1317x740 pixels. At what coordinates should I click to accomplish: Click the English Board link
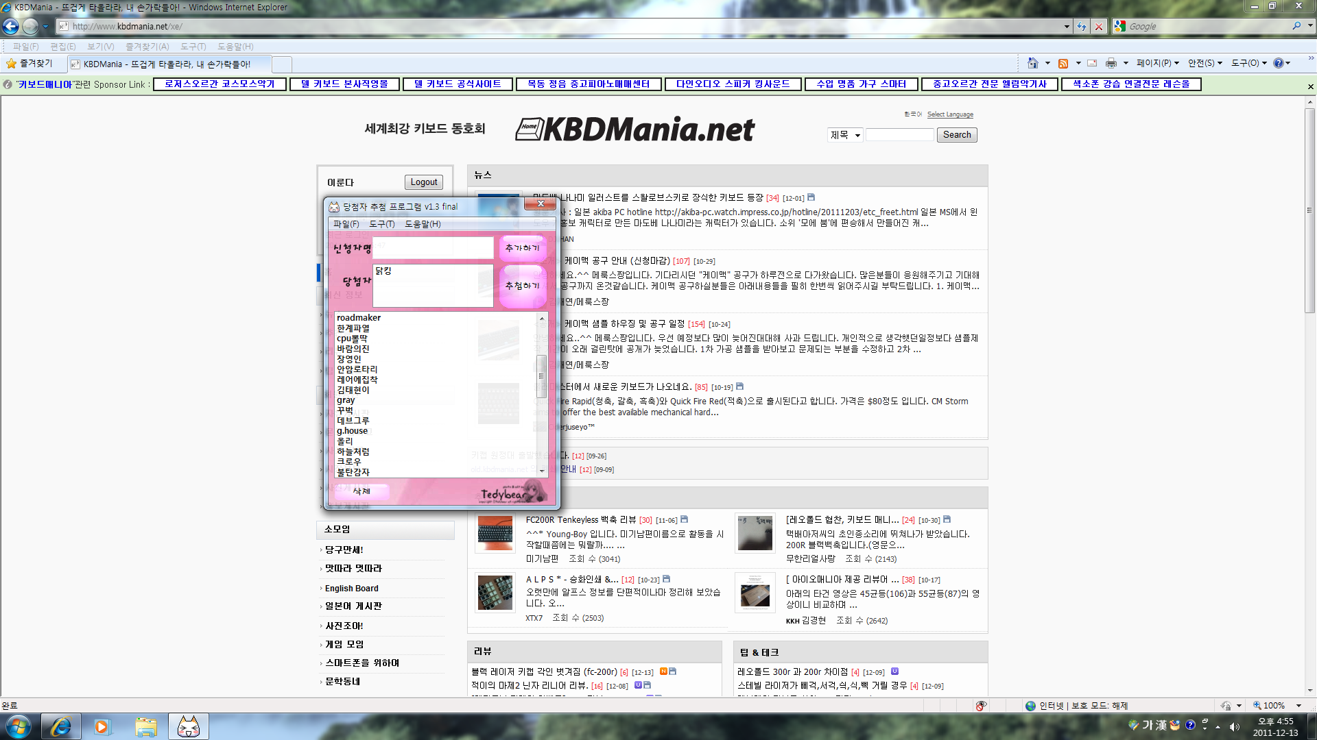point(351,589)
